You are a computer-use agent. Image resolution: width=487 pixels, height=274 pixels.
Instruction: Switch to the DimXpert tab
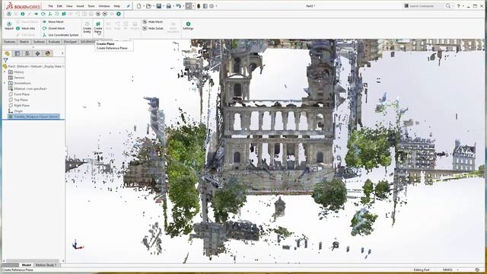(x=70, y=42)
